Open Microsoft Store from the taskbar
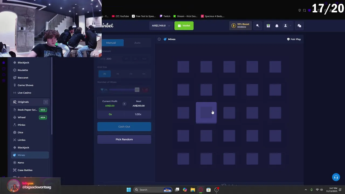The height and width of the screenshot is (194, 345). 208,190
